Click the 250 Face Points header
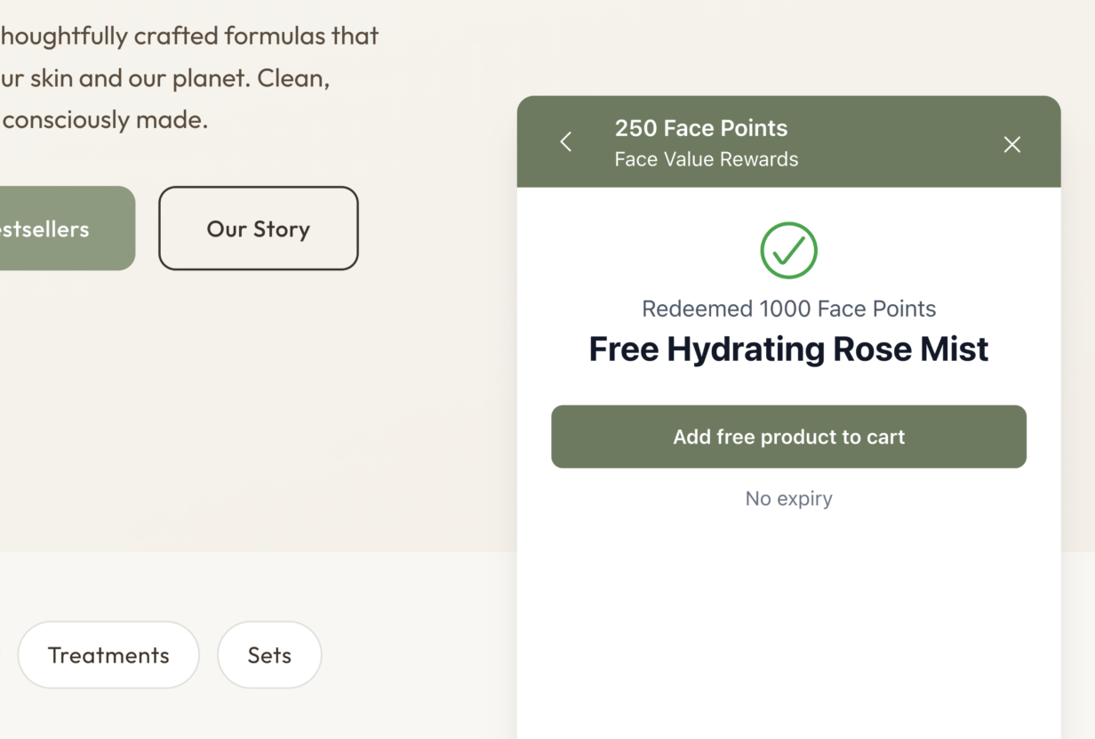The width and height of the screenshot is (1095, 739). tap(701, 128)
